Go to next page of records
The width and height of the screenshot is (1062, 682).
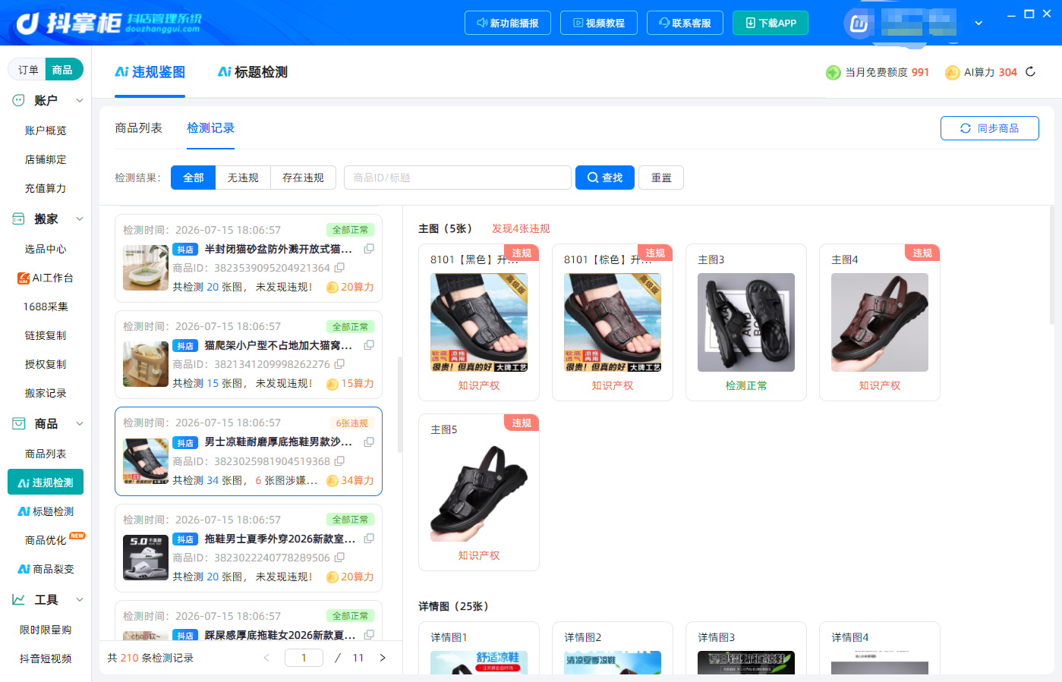click(x=383, y=658)
